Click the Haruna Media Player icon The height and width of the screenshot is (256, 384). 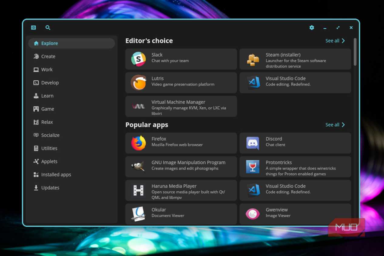pos(138,190)
